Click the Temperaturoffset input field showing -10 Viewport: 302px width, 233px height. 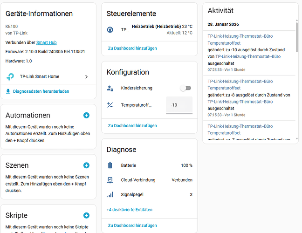pyautogui.click(x=179, y=105)
